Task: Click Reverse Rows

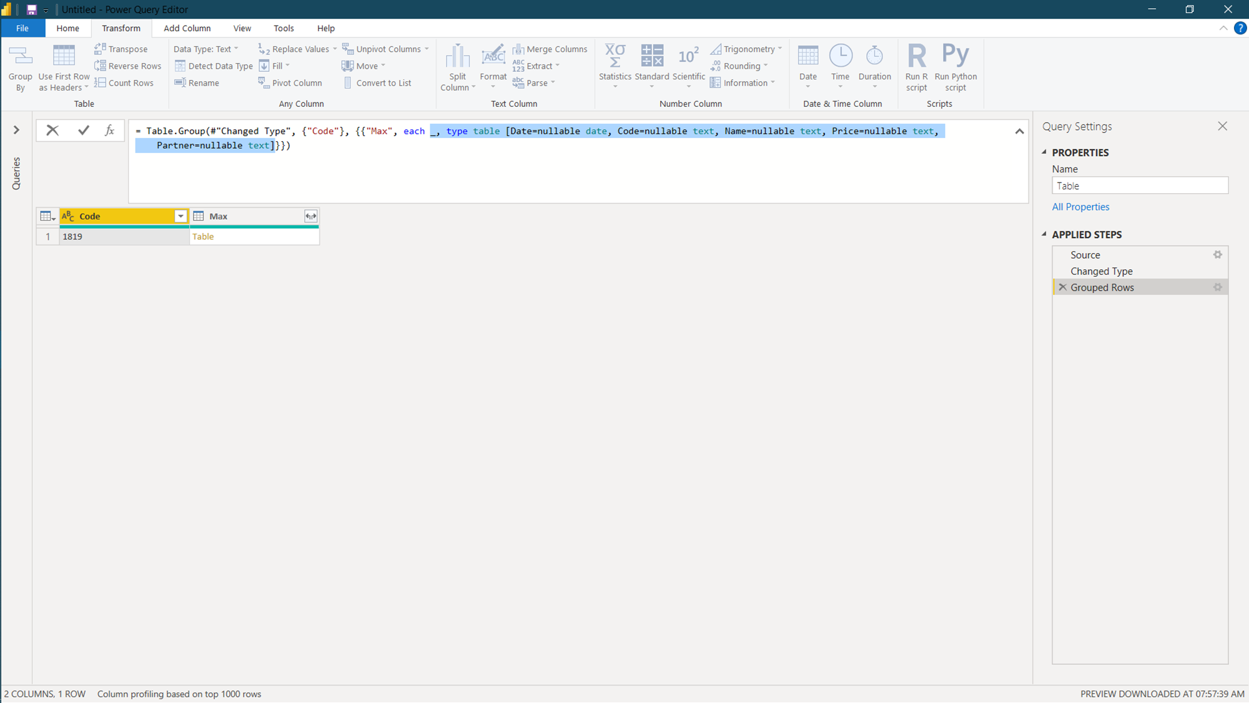Action: pos(127,66)
